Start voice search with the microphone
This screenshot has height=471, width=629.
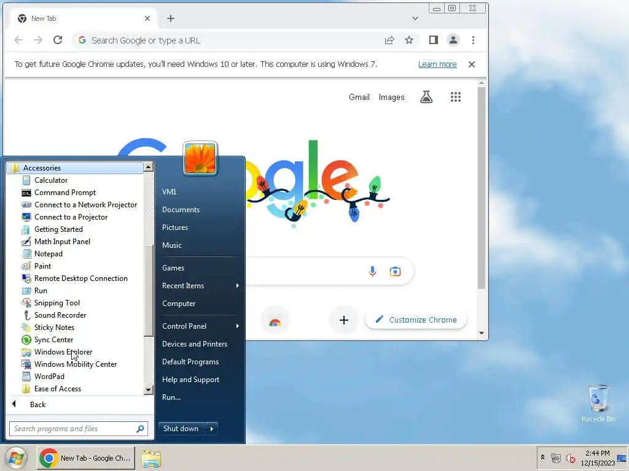(372, 272)
